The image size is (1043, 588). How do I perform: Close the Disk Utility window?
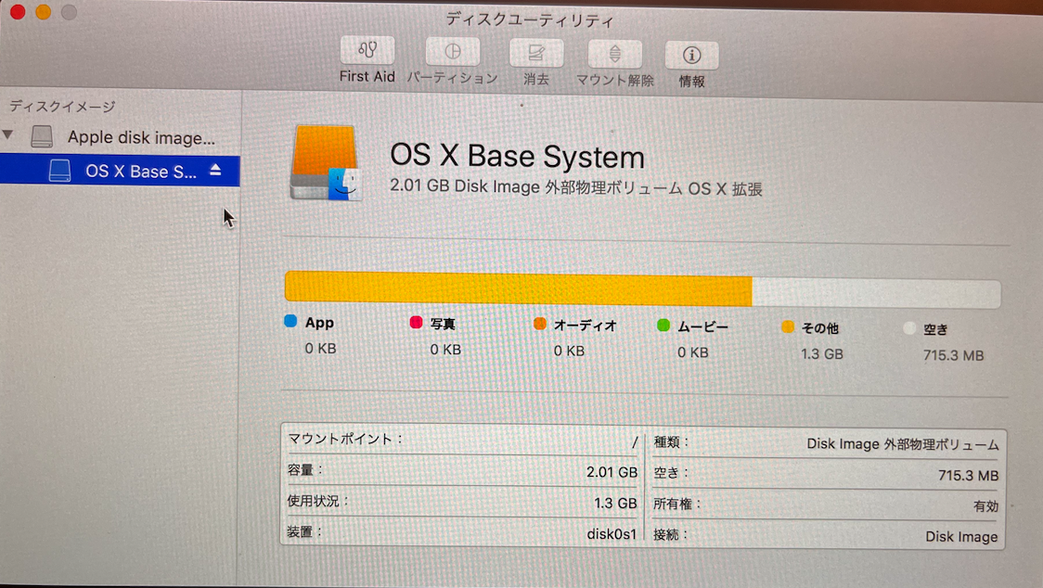click(x=18, y=11)
